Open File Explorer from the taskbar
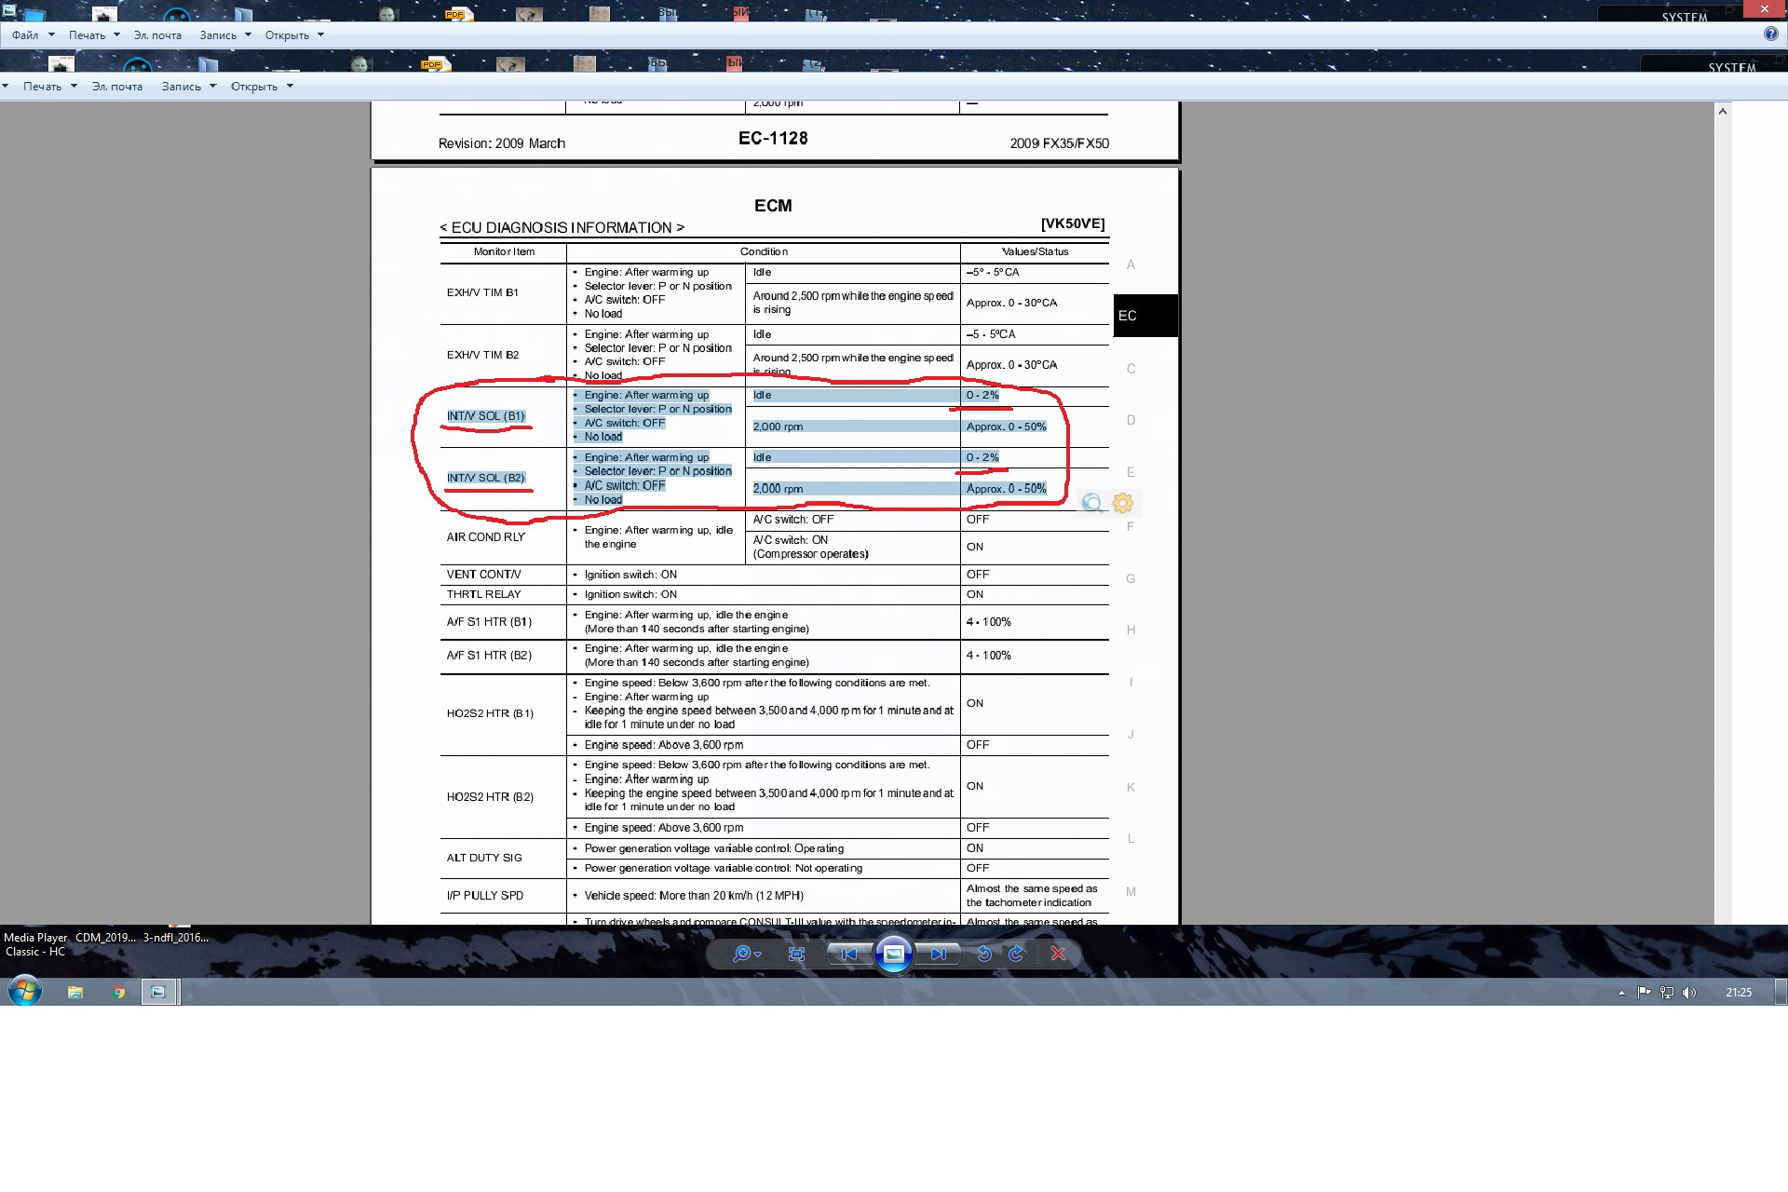This screenshot has height=1192, width=1788. [x=75, y=993]
